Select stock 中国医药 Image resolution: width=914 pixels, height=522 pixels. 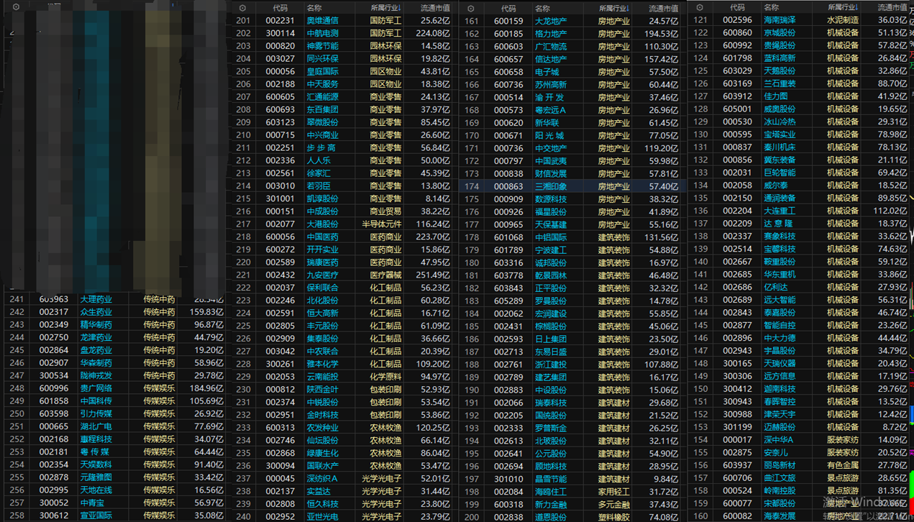coord(322,237)
